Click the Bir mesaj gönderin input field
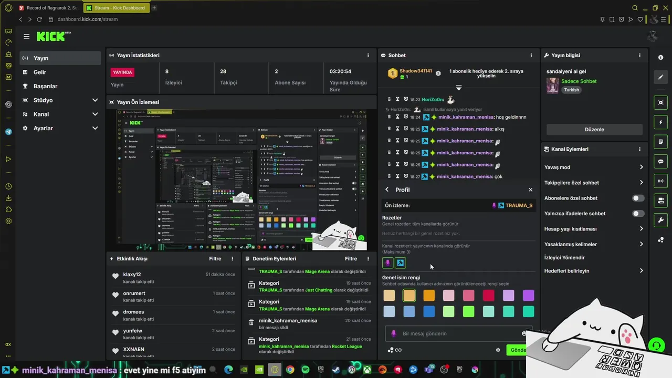The width and height of the screenshot is (672, 378). pos(457,333)
